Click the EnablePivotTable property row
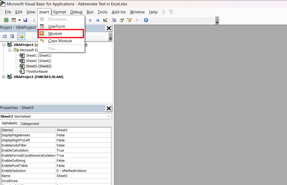 (x=56, y=166)
